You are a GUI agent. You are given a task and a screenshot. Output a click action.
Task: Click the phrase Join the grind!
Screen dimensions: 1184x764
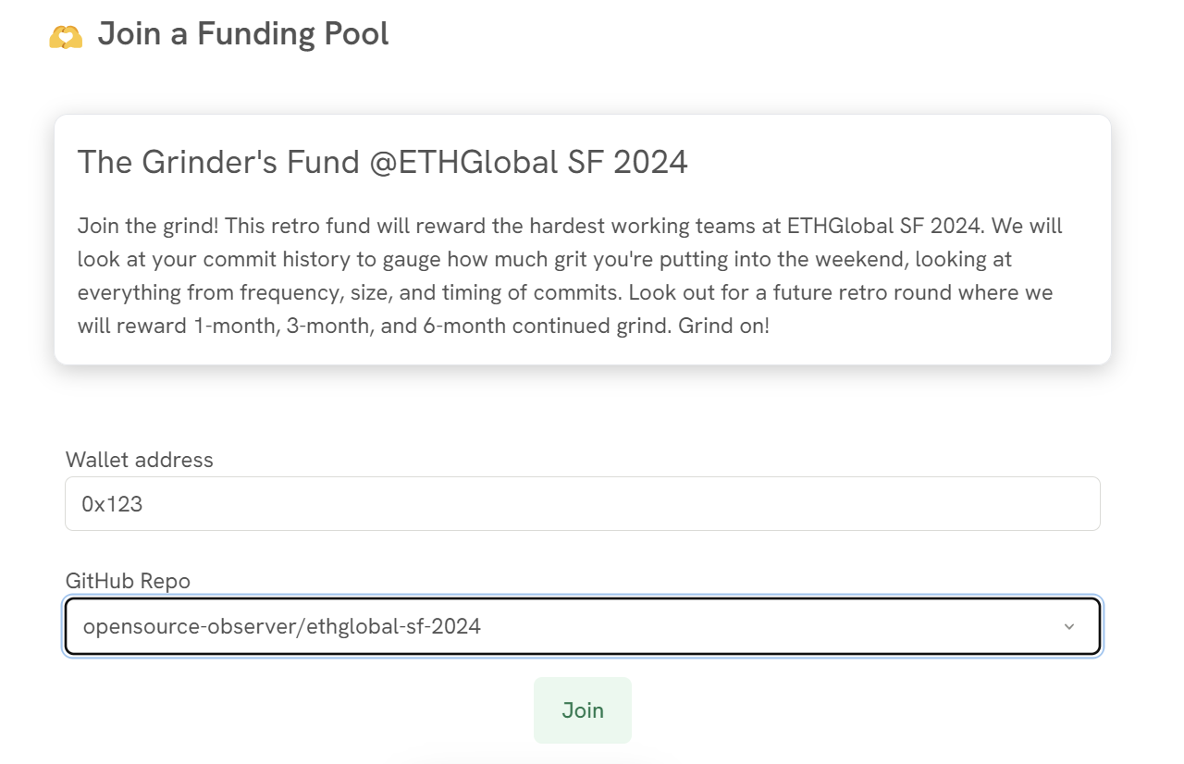coord(148,226)
